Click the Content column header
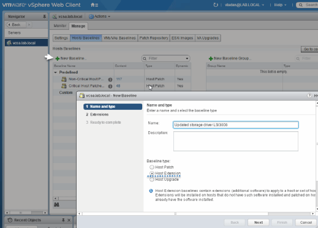Screen dimensions: 318x228 click(129, 66)
